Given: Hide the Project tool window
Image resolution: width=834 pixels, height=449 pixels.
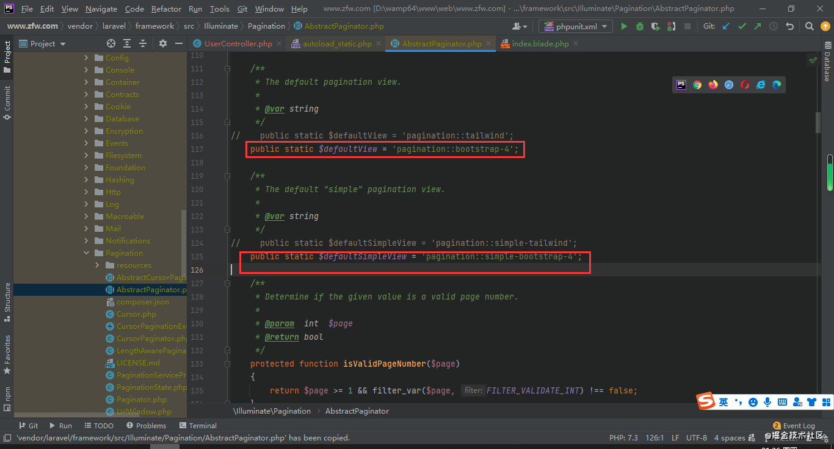Looking at the screenshot, I should 179,43.
